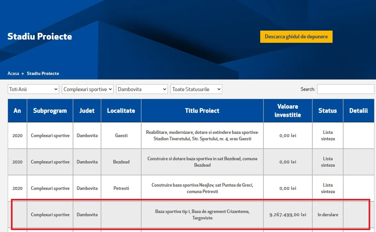Click the Descarca ghidul de depunere button
The image size is (376, 232).
(x=296, y=37)
